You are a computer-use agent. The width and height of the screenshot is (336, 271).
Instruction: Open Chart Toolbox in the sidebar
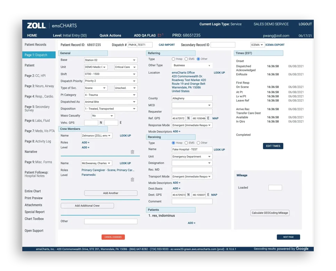34,219
